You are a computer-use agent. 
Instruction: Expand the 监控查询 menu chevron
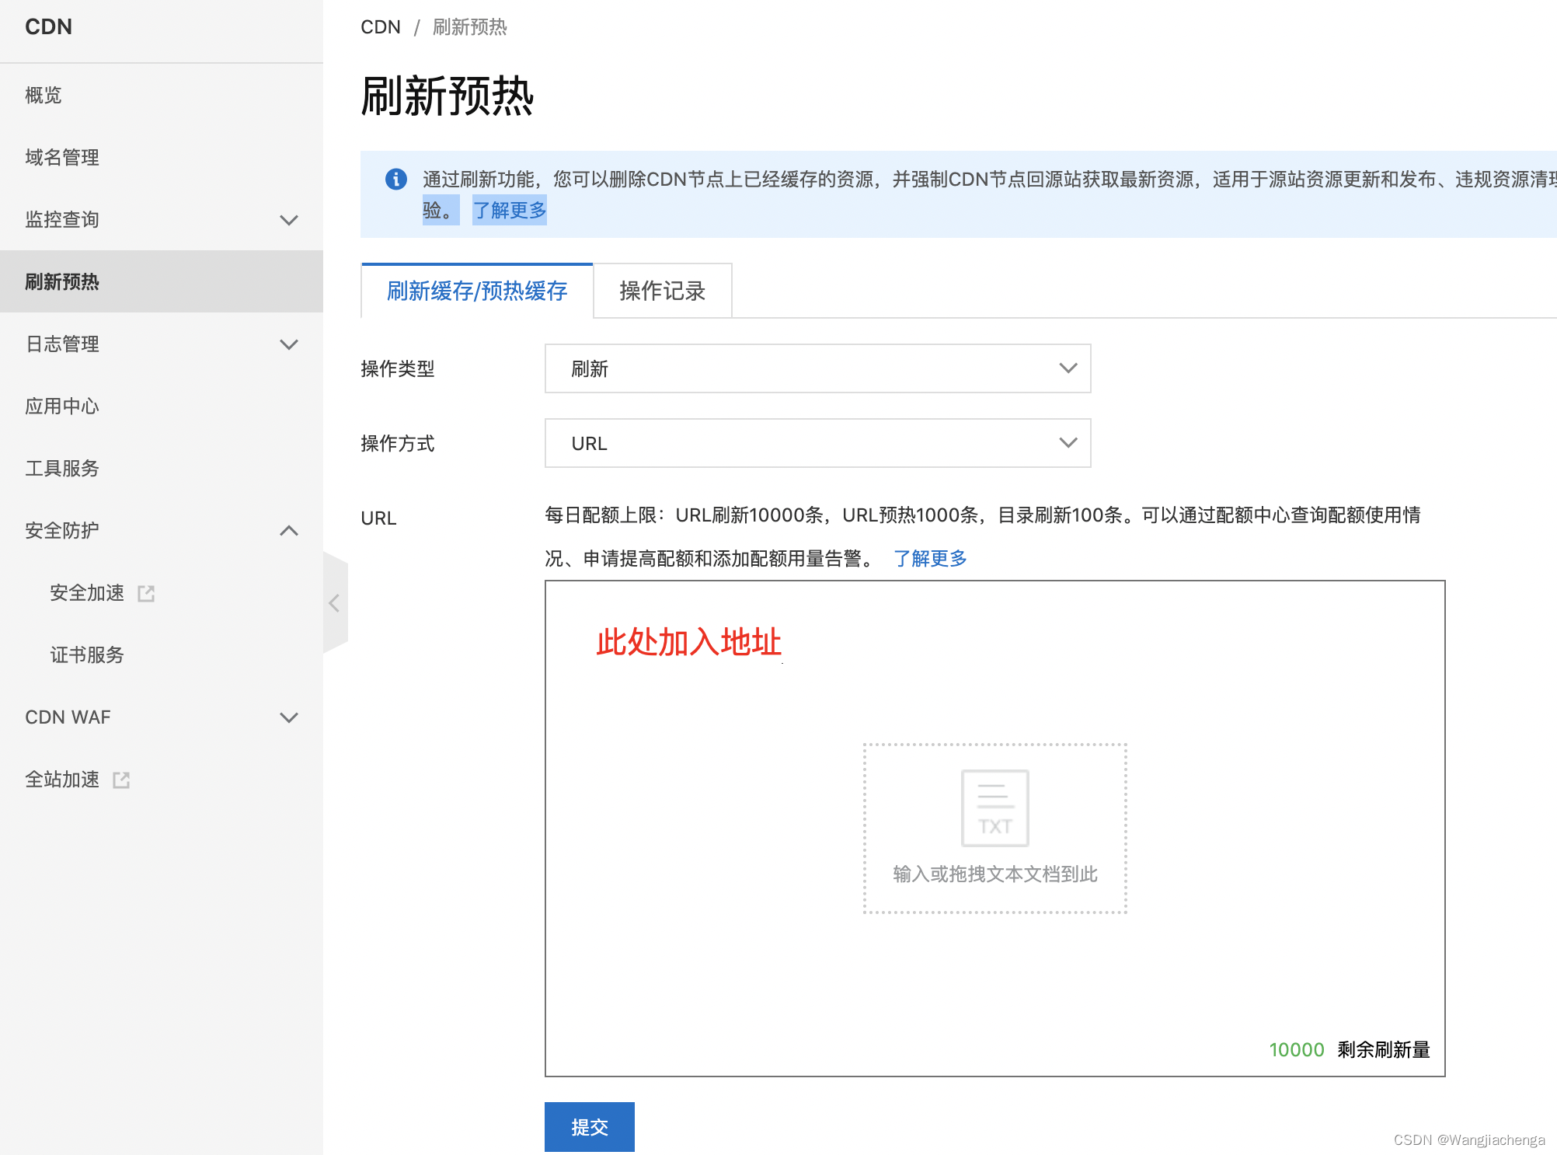[289, 220]
